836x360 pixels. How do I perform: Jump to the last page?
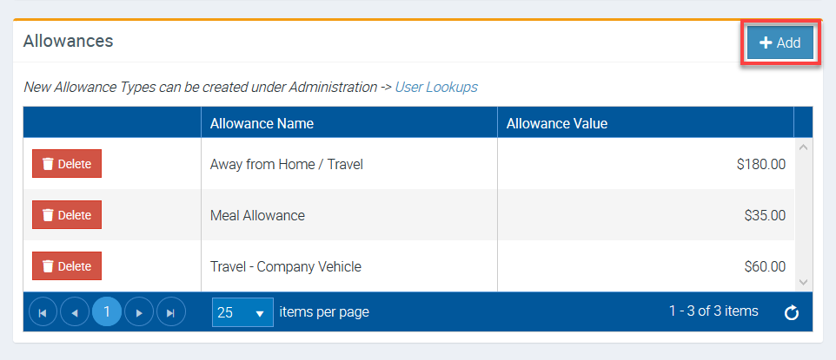tap(171, 312)
